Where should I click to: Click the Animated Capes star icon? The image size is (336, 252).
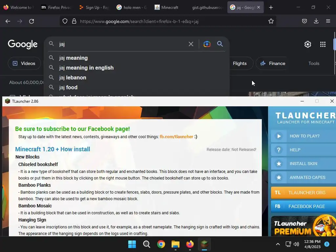(279, 178)
